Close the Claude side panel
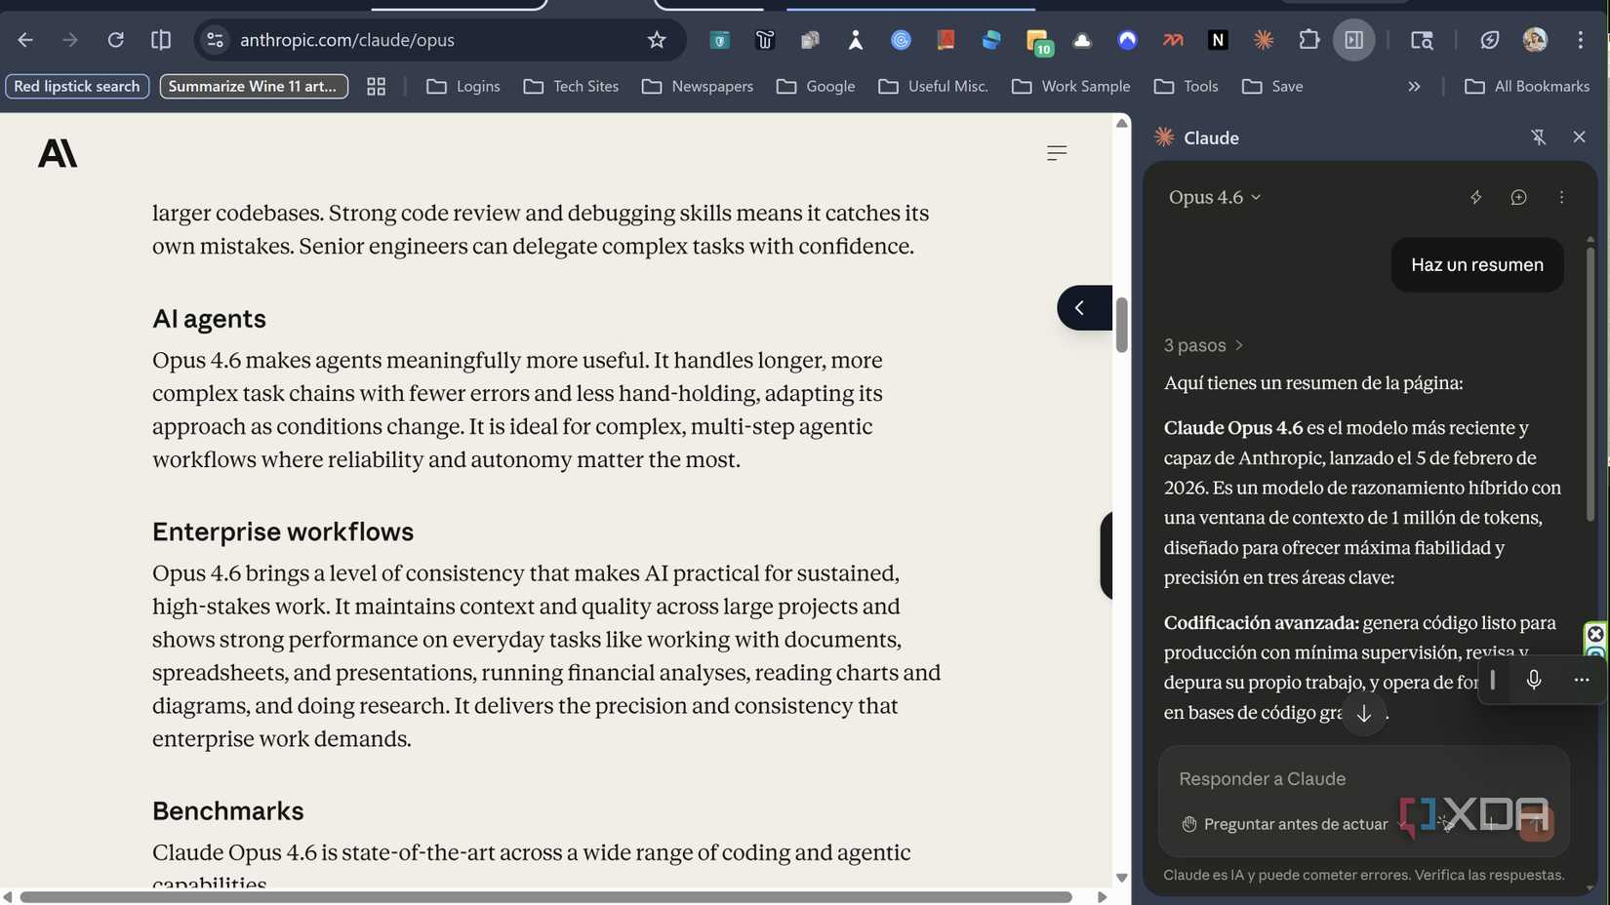Screen dimensions: 1610x905 click(x=1579, y=138)
